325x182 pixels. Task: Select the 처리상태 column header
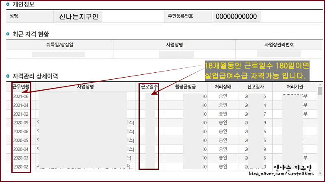point(223,87)
